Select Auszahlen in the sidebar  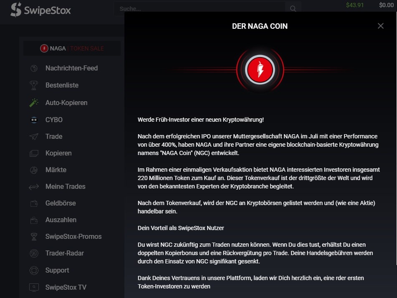point(61,220)
